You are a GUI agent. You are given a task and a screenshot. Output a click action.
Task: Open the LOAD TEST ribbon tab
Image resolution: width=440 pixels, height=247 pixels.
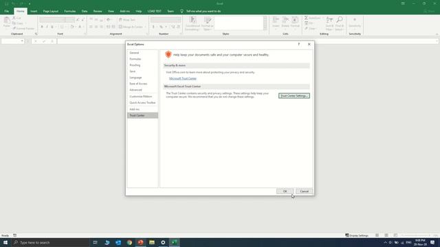[x=154, y=11]
